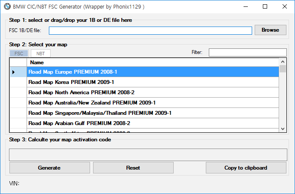This screenshot has width=295, height=194.
Task: Select Road Map Europe PREMIUM 2008-1 row
Action: click(x=153, y=72)
